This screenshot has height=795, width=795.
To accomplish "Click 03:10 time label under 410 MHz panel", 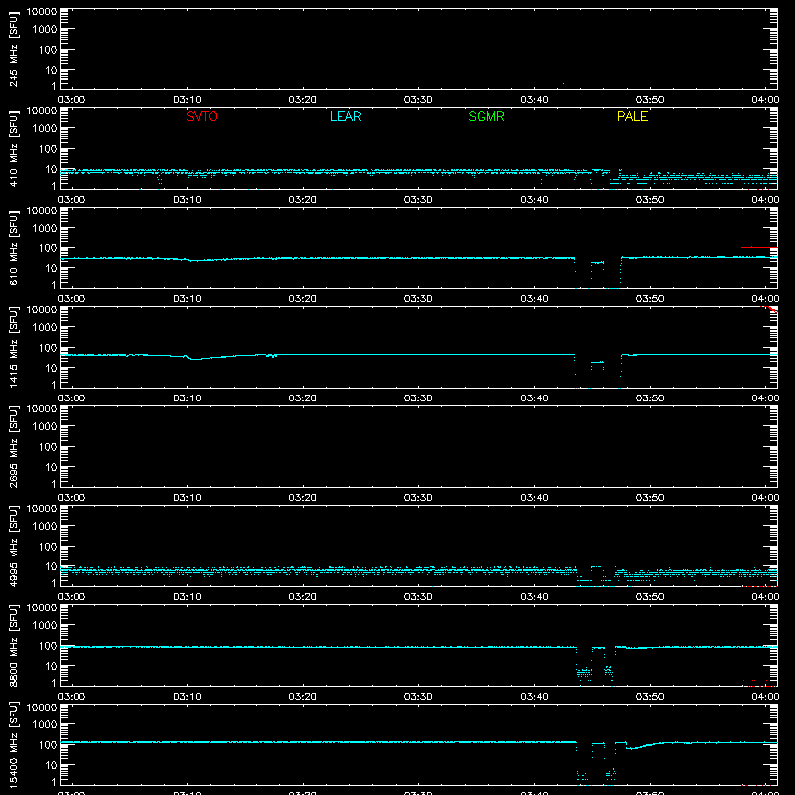I will pos(187,200).
